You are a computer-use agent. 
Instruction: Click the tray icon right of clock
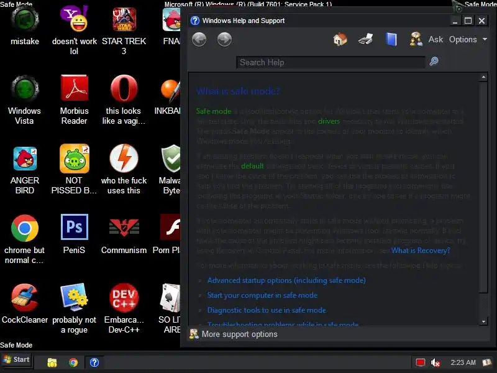click(x=487, y=362)
